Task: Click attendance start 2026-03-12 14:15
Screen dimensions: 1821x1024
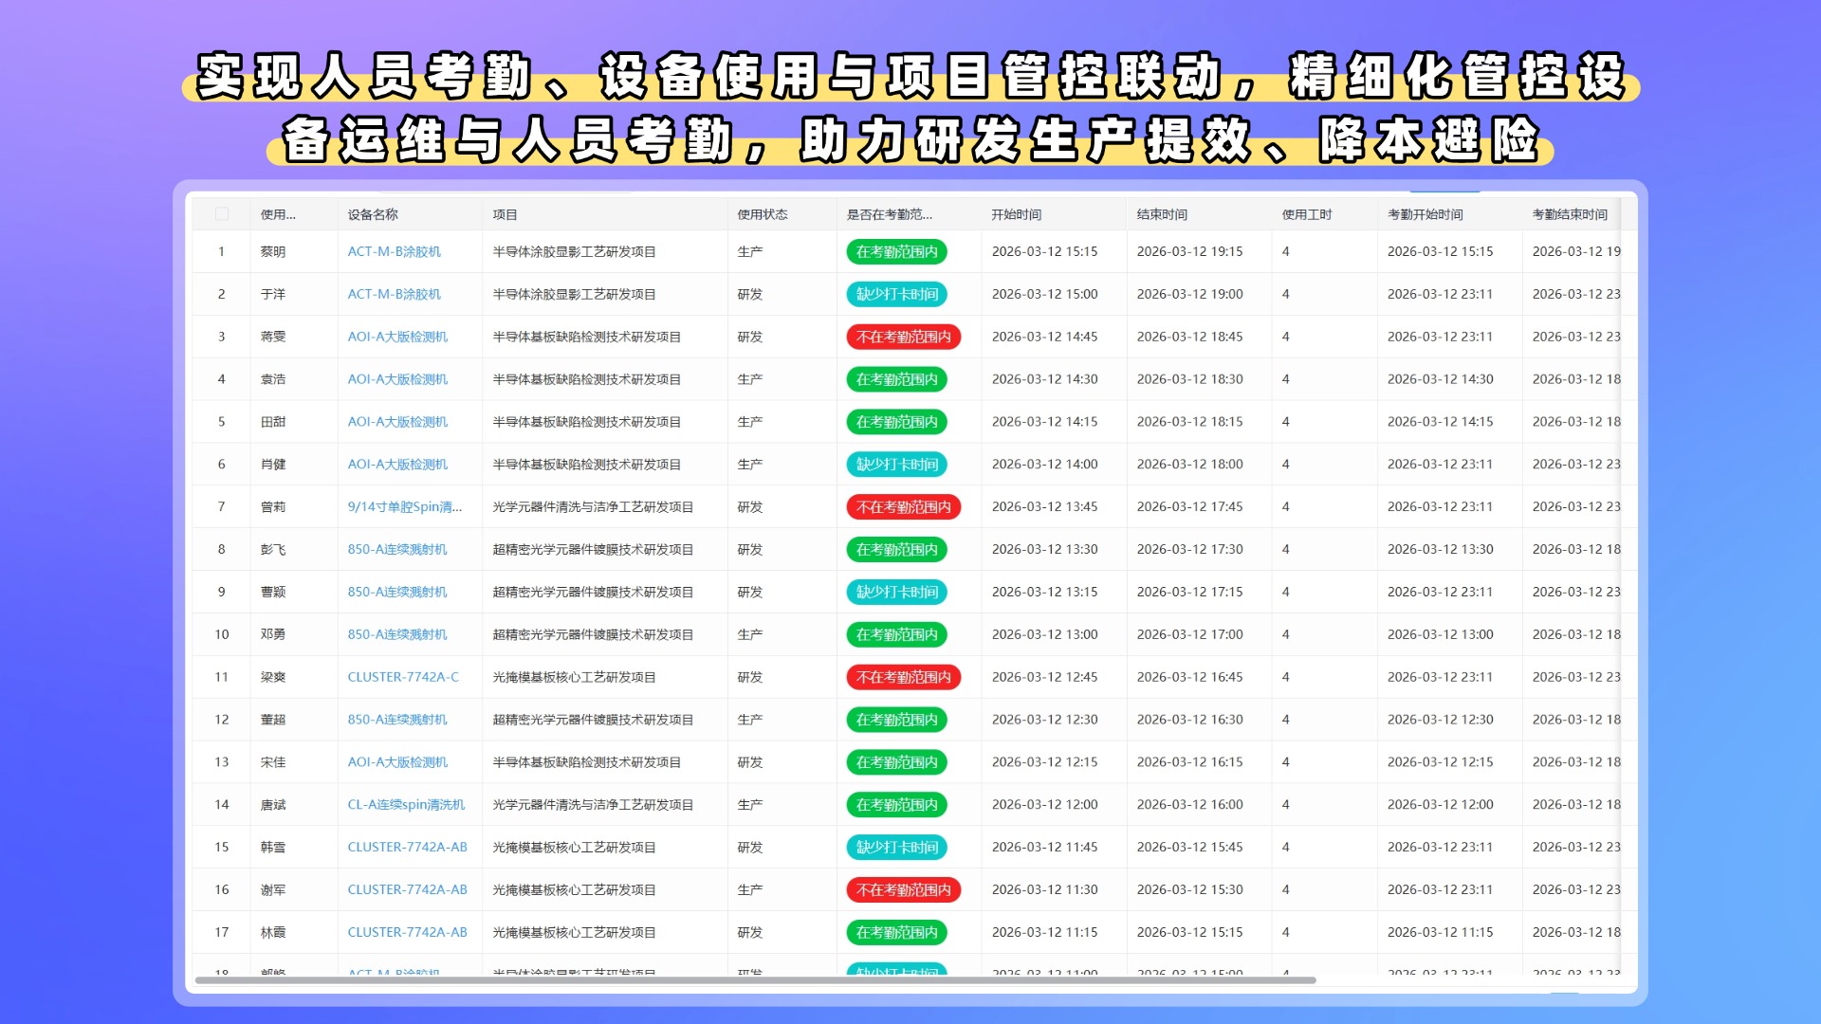Action: pyautogui.click(x=1440, y=422)
